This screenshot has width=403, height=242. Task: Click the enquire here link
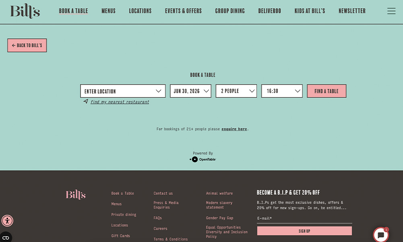pyautogui.click(x=234, y=129)
